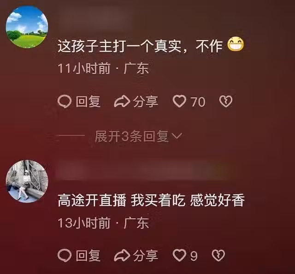
Task: Like the comment with the heart beside 9
Action: click(179, 256)
